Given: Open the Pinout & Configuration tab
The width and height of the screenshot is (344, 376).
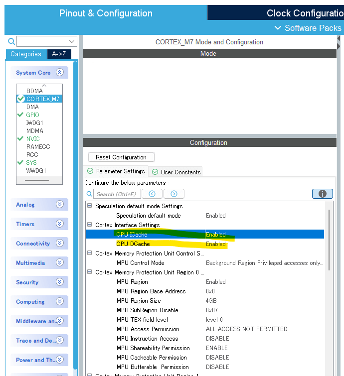Looking at the screenshot, I should point(106,13).
